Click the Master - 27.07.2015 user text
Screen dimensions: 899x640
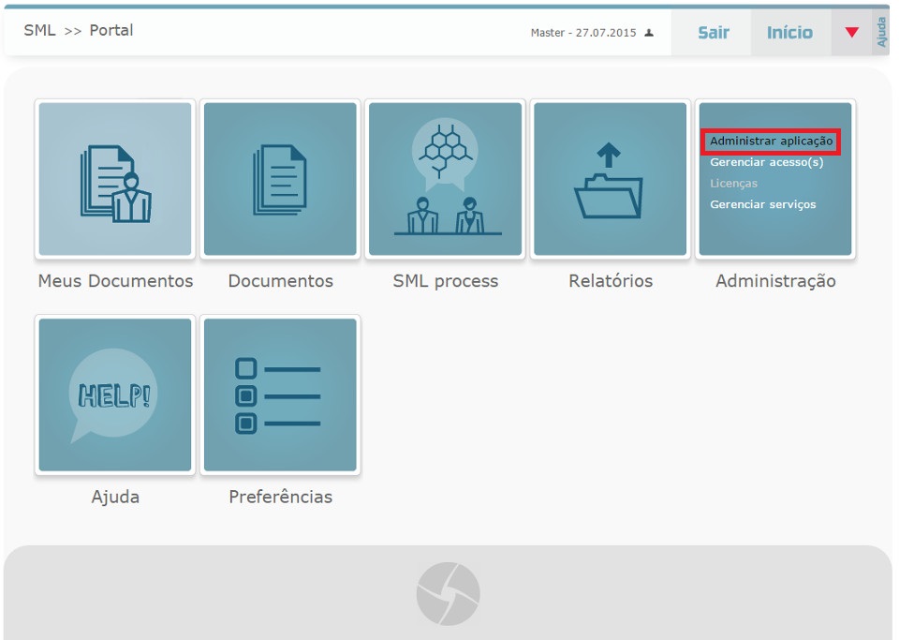[x=582, y=33]
